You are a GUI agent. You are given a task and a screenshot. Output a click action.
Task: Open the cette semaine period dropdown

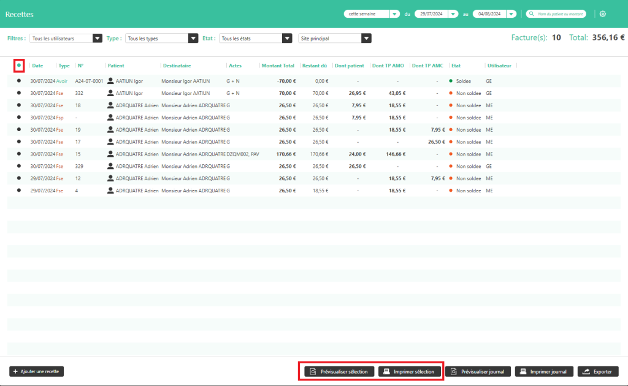click(x=395, y=14)
